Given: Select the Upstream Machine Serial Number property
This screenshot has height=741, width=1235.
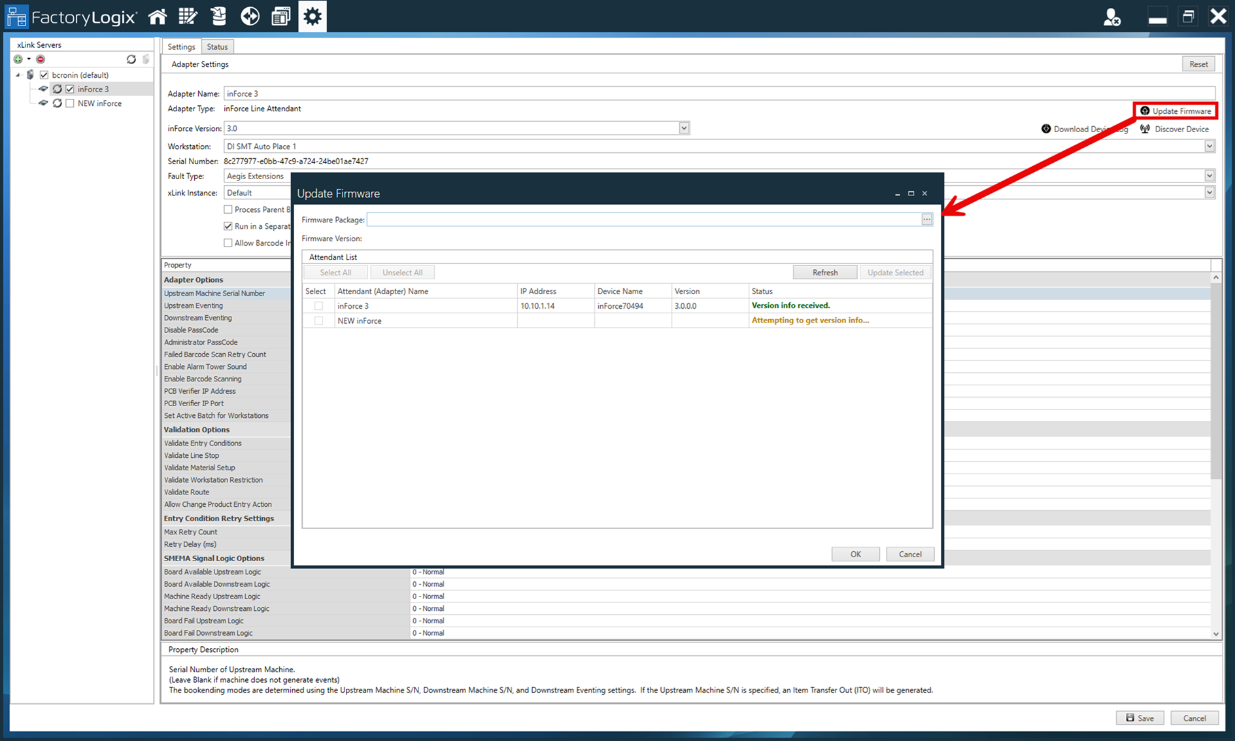Looking at the screenshot, I should coord(214,294).
